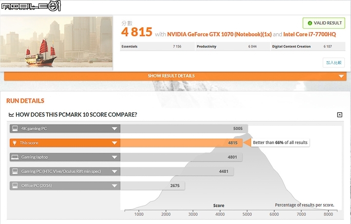This screenshot has width=351, height=224.
Task: Expand the This score dropdown arrow
Action: tap(115, 143)
